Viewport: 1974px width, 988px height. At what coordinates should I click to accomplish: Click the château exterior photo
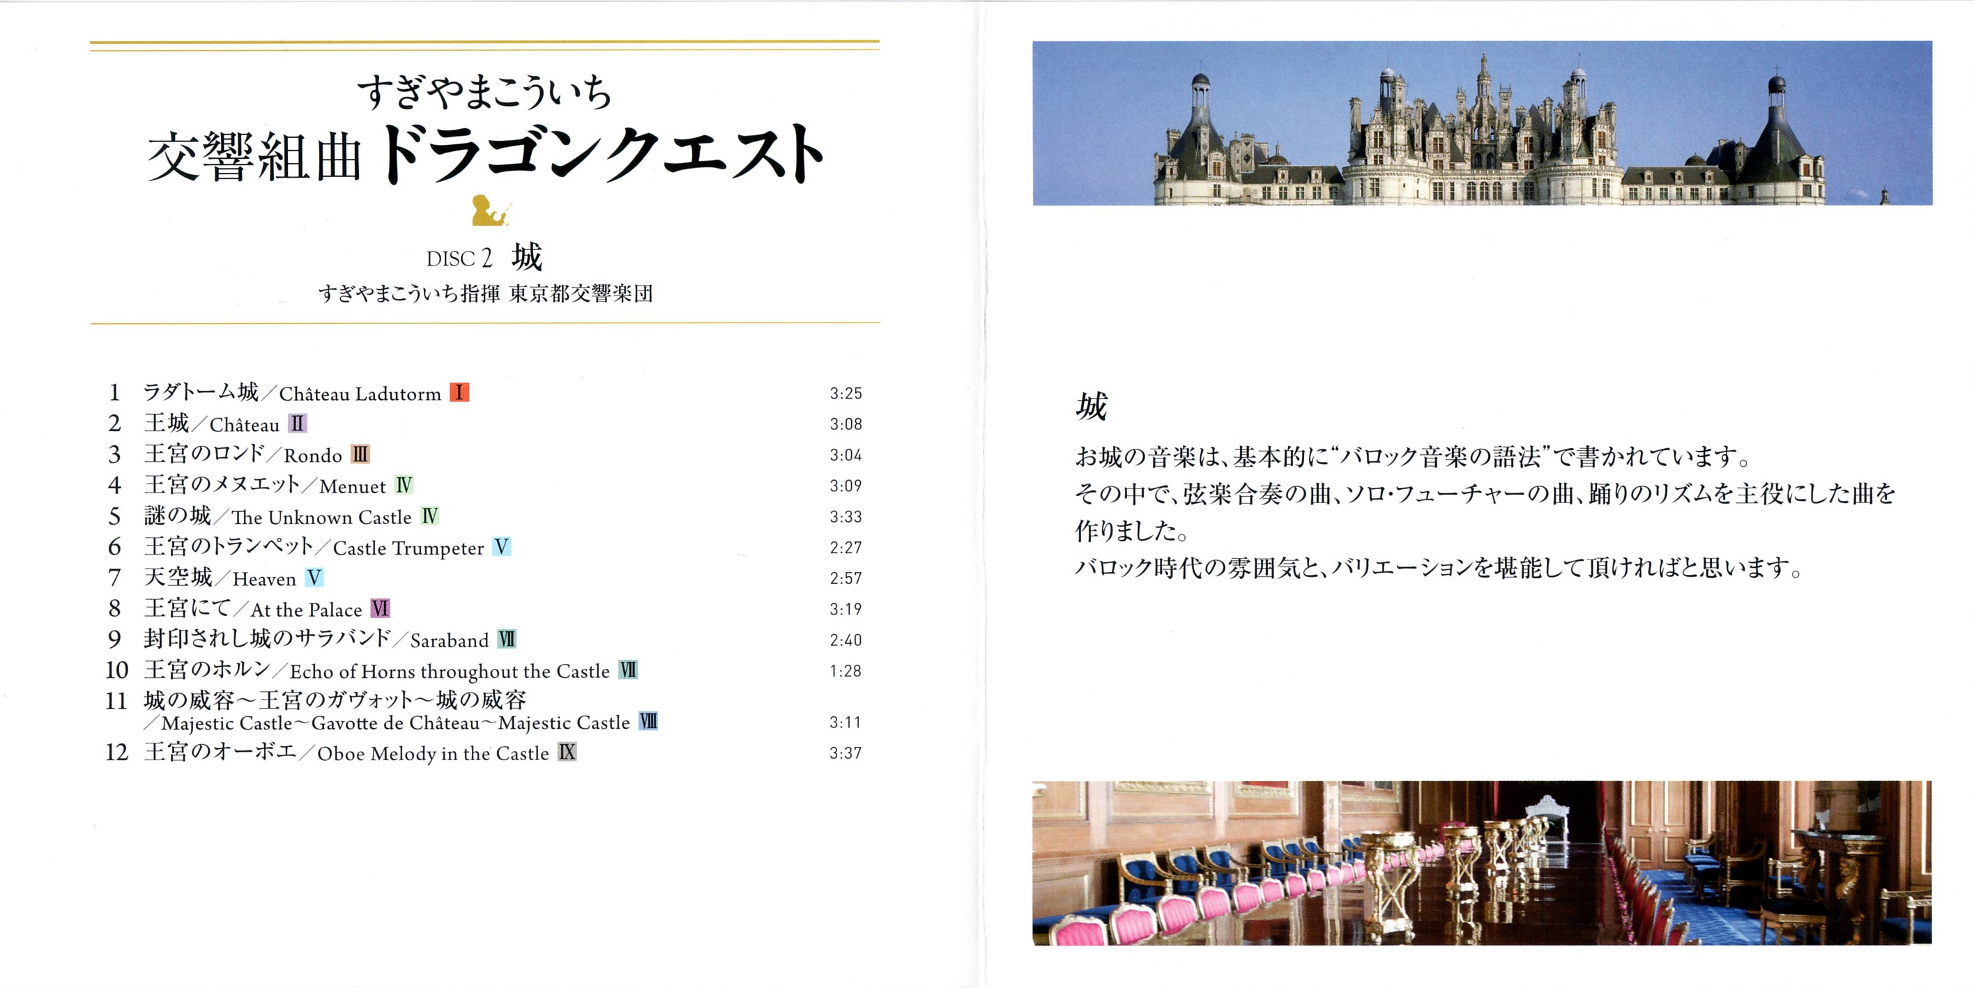pyautogui.click(x=1481, y=123)
